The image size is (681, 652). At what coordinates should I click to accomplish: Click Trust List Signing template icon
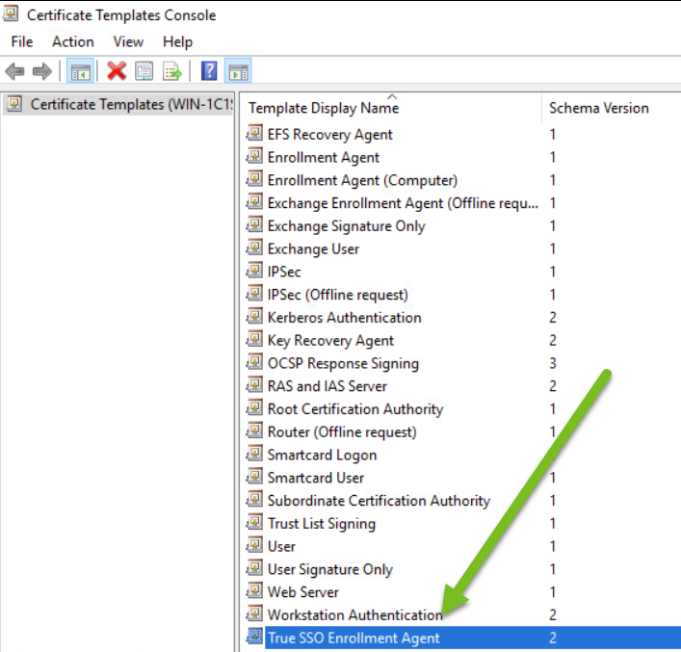(254, 522)
